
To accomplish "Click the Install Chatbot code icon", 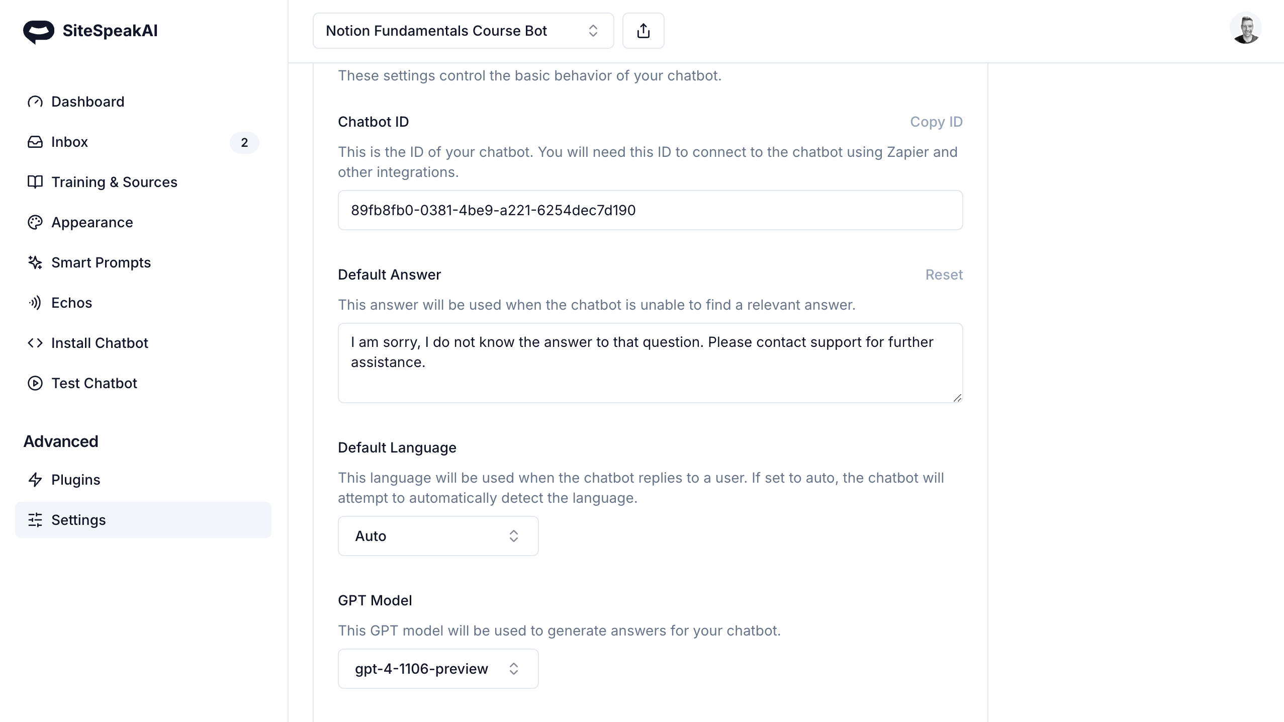I will (x=35, y=343).
